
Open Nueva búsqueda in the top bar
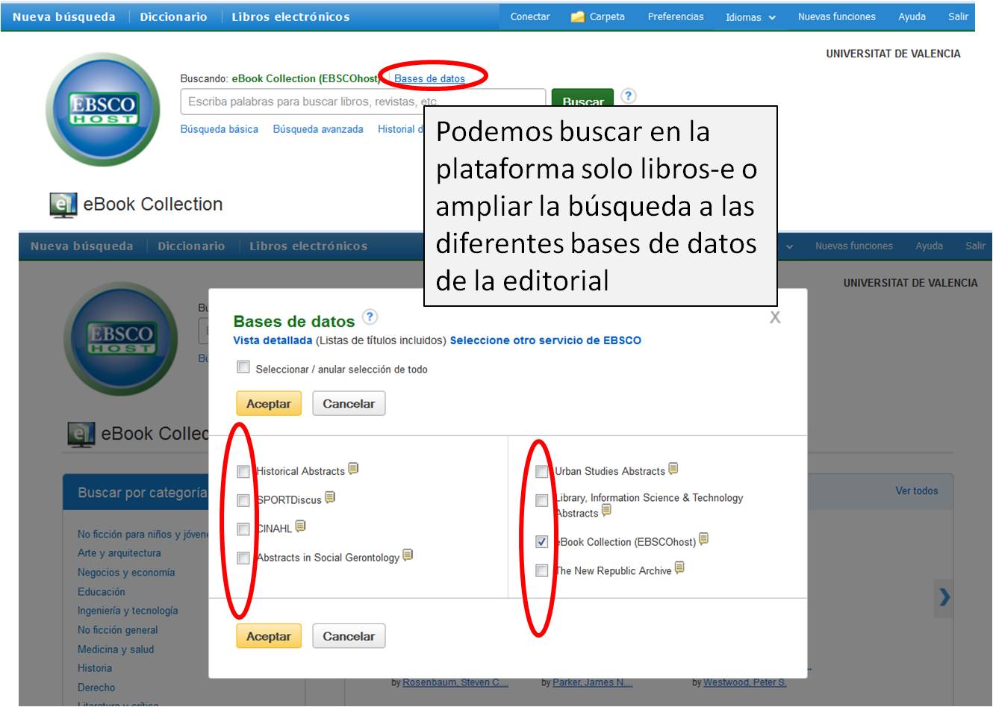click(64, 16)
